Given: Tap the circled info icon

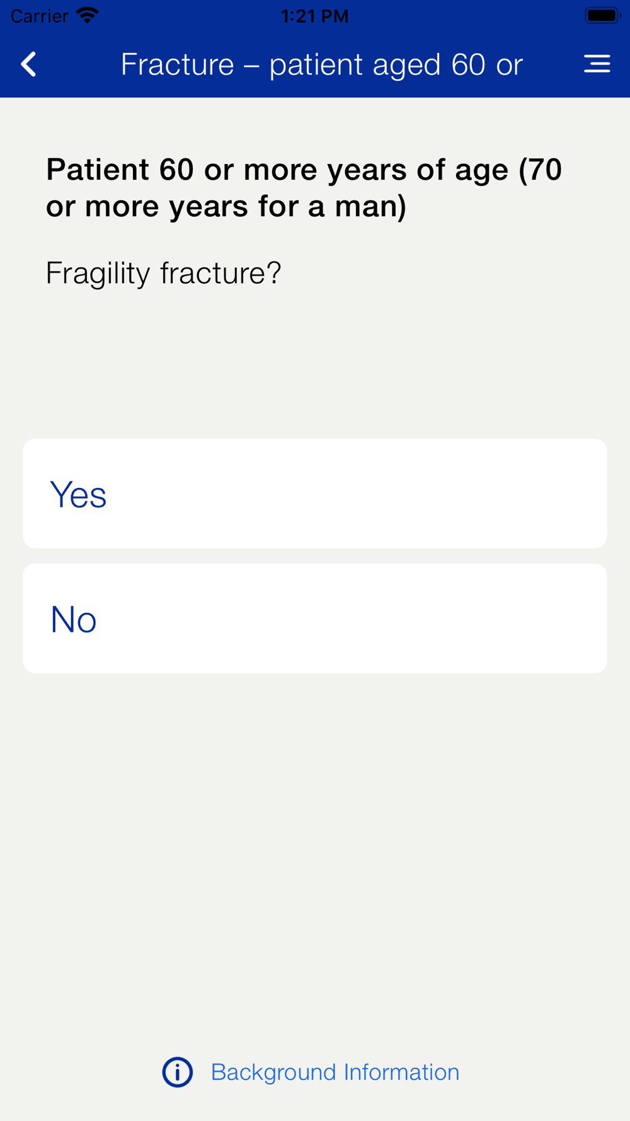Looking at the screenshot, I should [x=178, y=1072].
